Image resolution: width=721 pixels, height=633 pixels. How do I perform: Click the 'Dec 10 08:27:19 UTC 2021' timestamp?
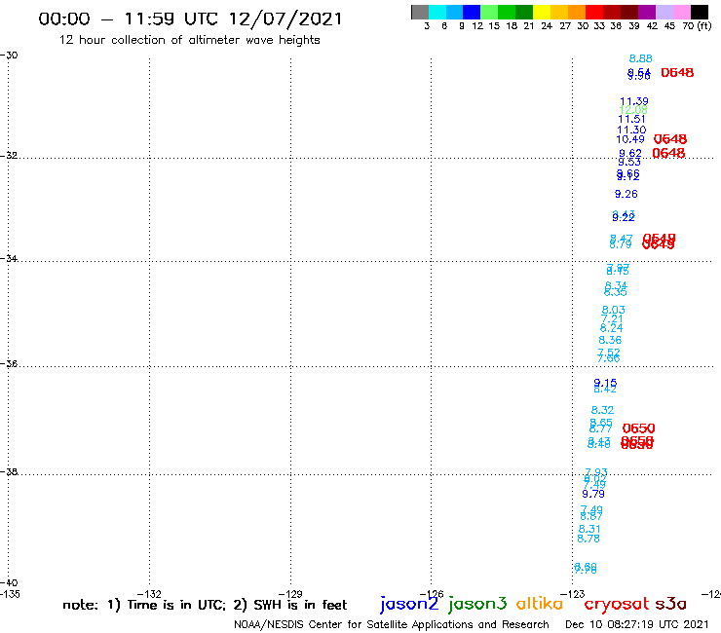[637, 624]
